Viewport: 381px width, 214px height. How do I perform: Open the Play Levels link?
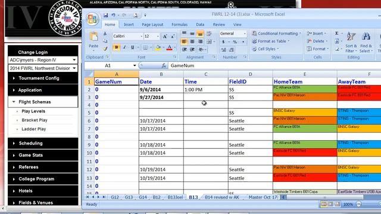coord(33,111)
